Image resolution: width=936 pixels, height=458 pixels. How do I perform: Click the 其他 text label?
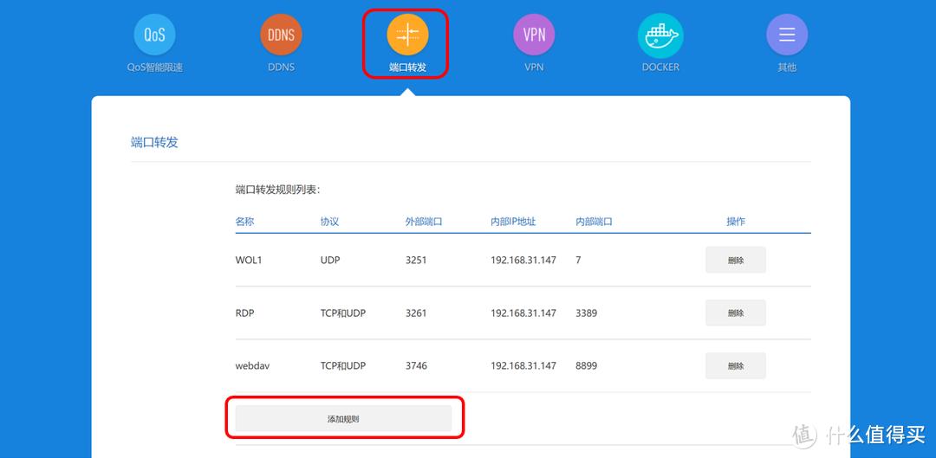[x=787, y=68]
